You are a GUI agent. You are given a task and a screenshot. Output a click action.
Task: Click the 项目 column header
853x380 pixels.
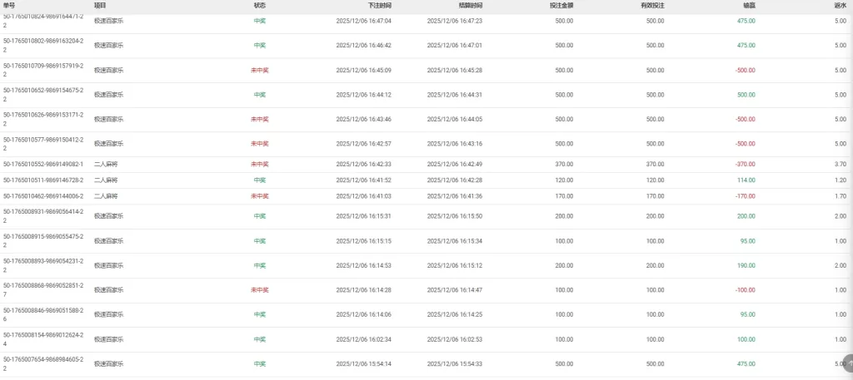[100, 6]
